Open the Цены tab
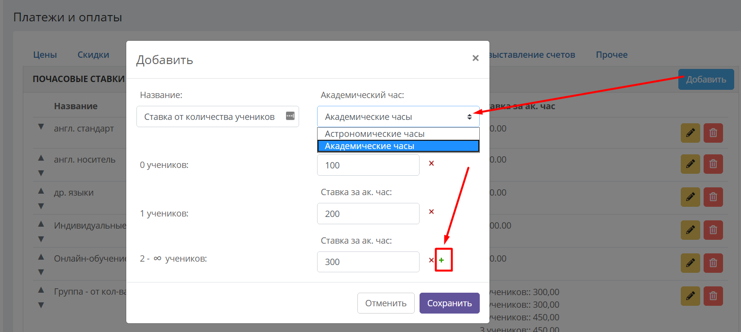Screen dimensions: 741x332 pos(45,54)
